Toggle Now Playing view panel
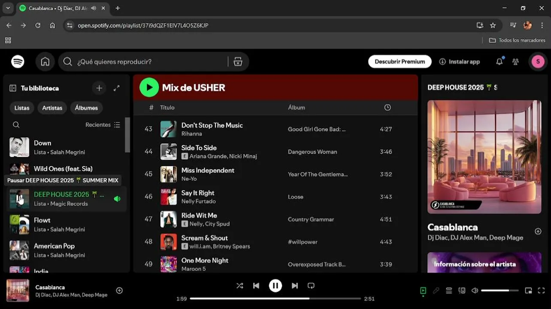 (x=423, y=291)
